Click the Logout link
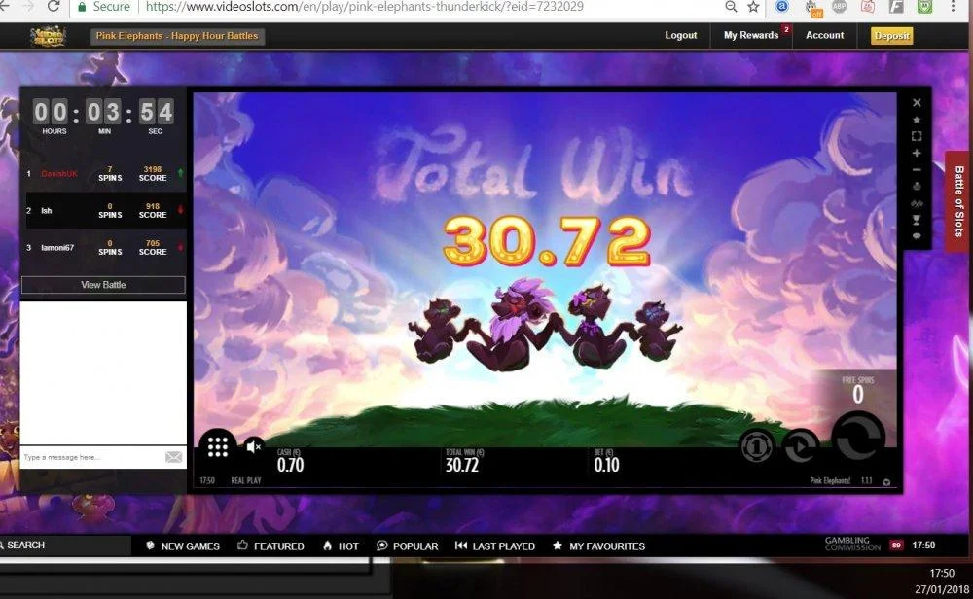 [681, 35]
